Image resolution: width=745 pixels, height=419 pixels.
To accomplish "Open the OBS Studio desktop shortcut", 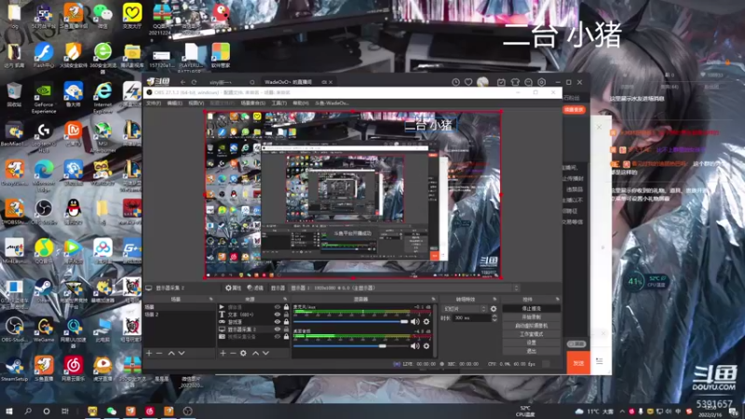I will coord(43,212).
